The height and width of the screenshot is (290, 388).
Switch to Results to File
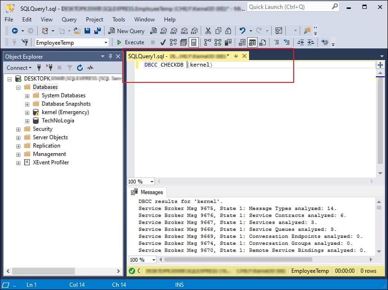pos(262,42)
